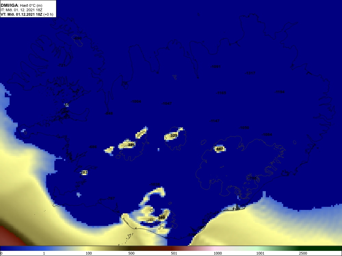Click the -690 value on the map

click(77, 38)
